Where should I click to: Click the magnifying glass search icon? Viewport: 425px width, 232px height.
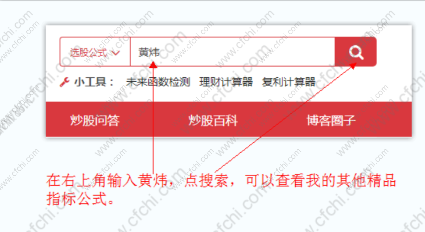click(x=356, y=52)
